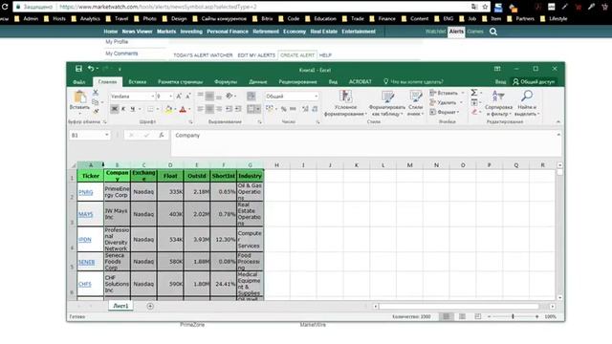Toggle Merge and Center button
The height and width of the screenshot is (344, 612).
[251, 109]
